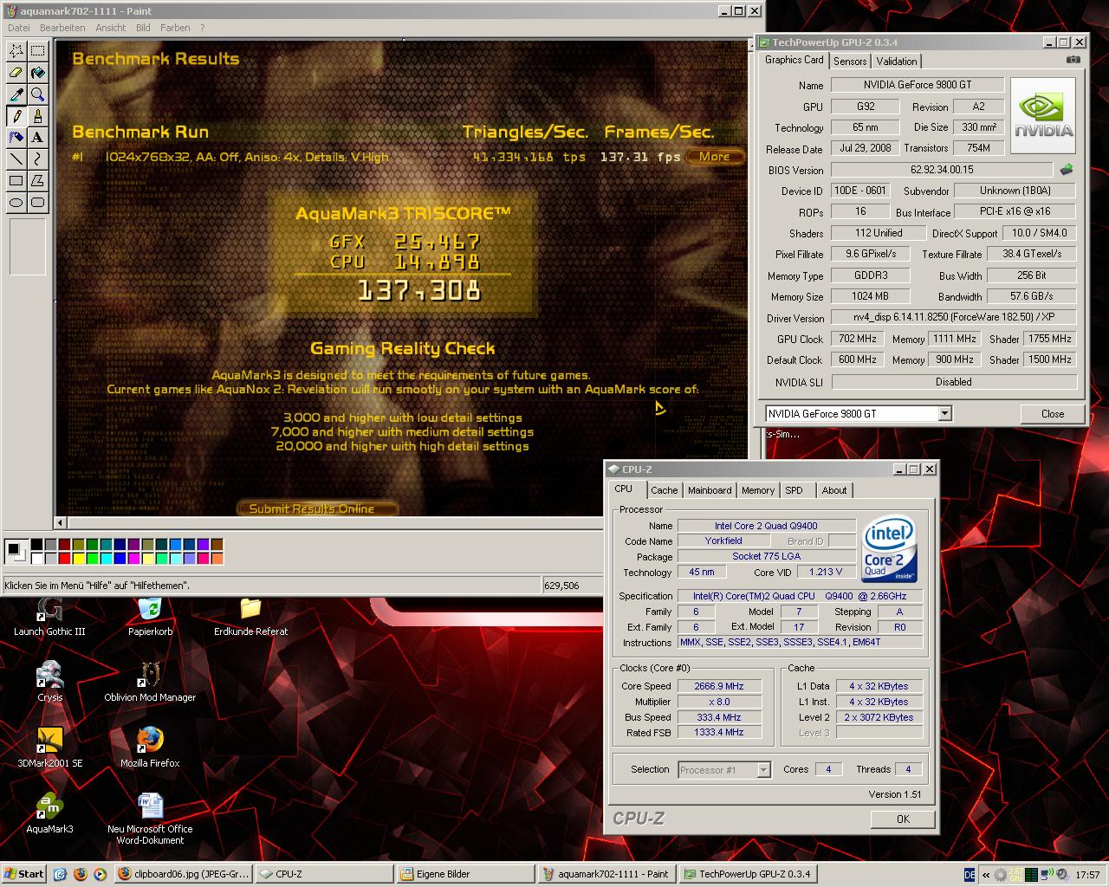
Task: Choose the Fill With Color bucket tool
Action: click(x=37, y=73)
